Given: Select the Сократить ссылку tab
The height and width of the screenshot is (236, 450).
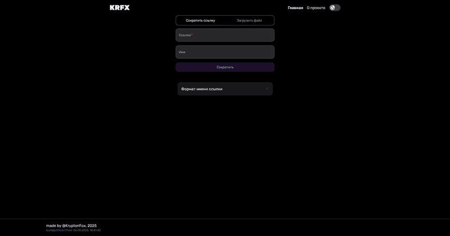Looking at the screenshot, I should (x=201, y=20).
